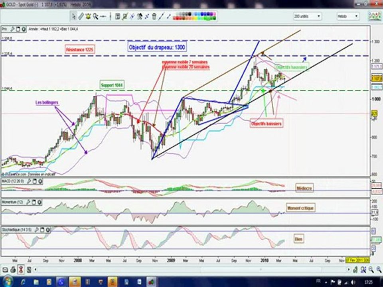Select the pencil drawing tool
Viewport: 383px width, 287px height.
[81, 16]
